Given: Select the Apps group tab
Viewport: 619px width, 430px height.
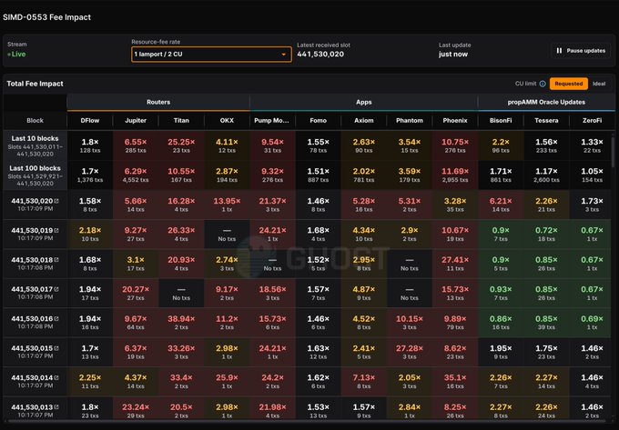Looking at the screenshot, I should coord(363,102).
